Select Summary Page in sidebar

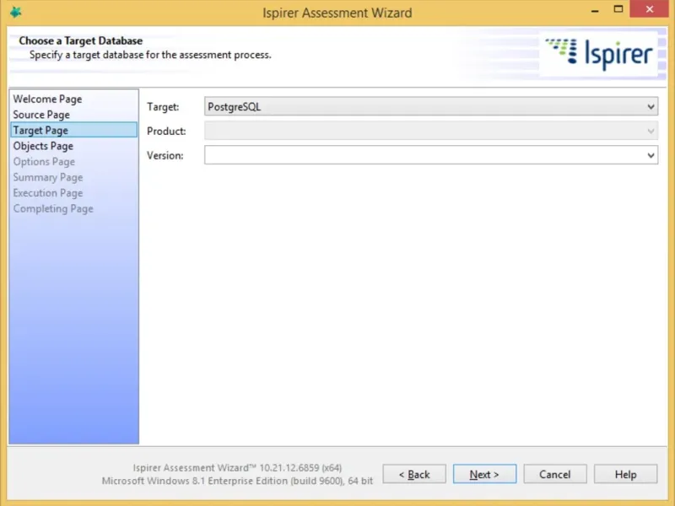click(48, 177)
